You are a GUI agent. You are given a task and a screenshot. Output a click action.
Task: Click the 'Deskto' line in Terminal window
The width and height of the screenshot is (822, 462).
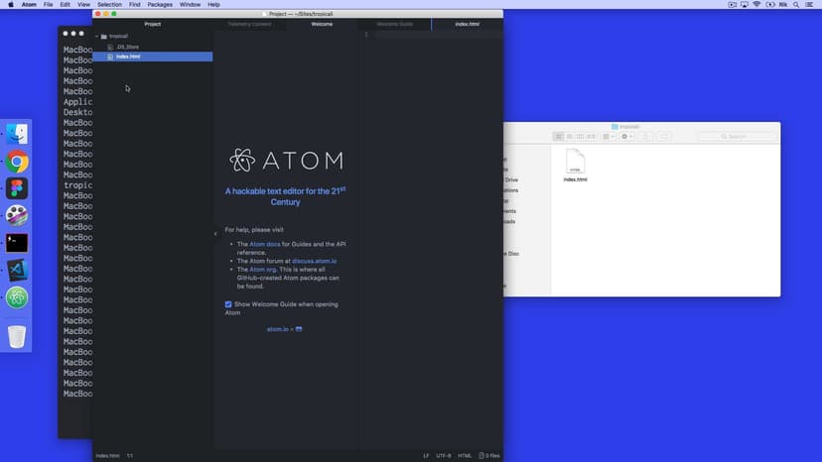coord(77,112)
